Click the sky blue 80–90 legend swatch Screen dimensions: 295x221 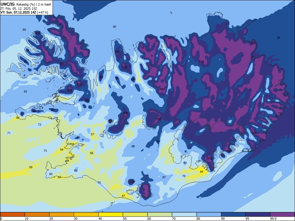click(x=209, y=215)
